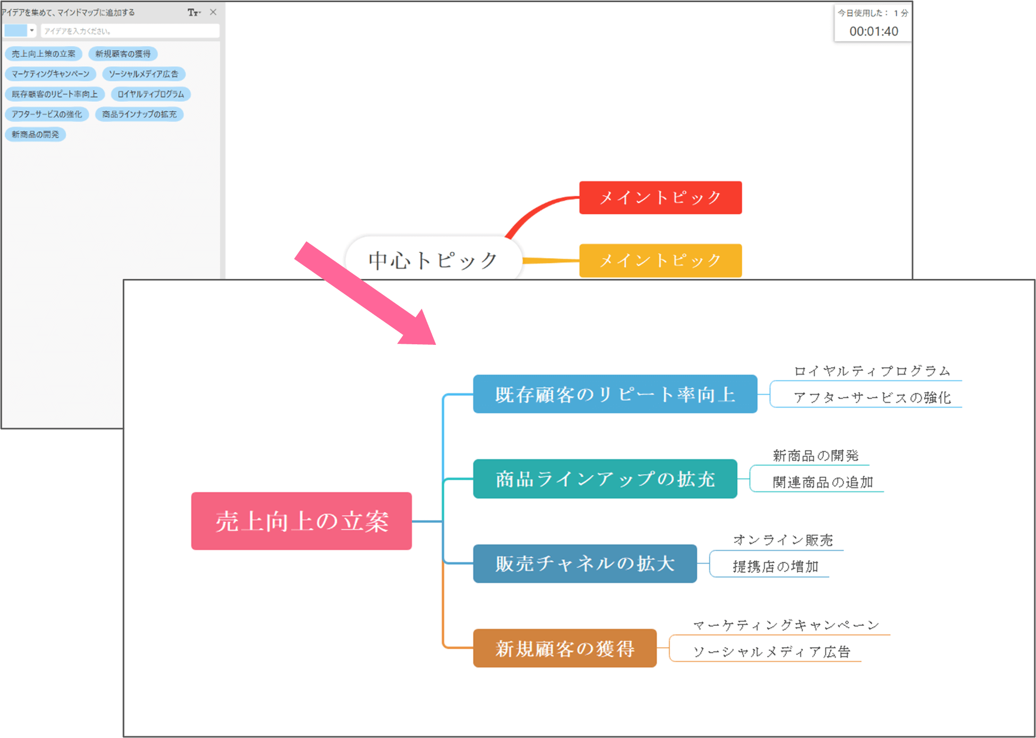
Task: Select the yellow メイントピック node
Action: click(x=660, y=260)
